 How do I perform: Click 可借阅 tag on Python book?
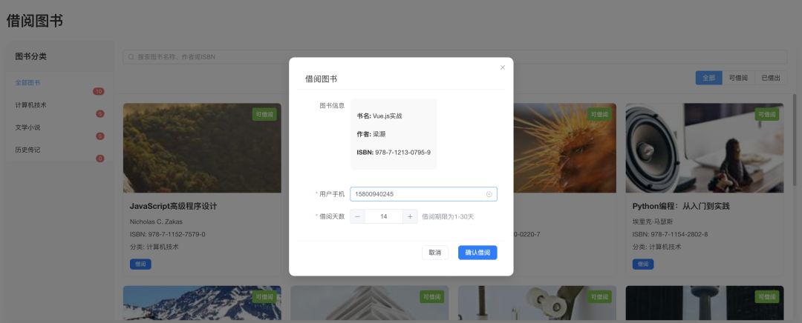[766, 114]
